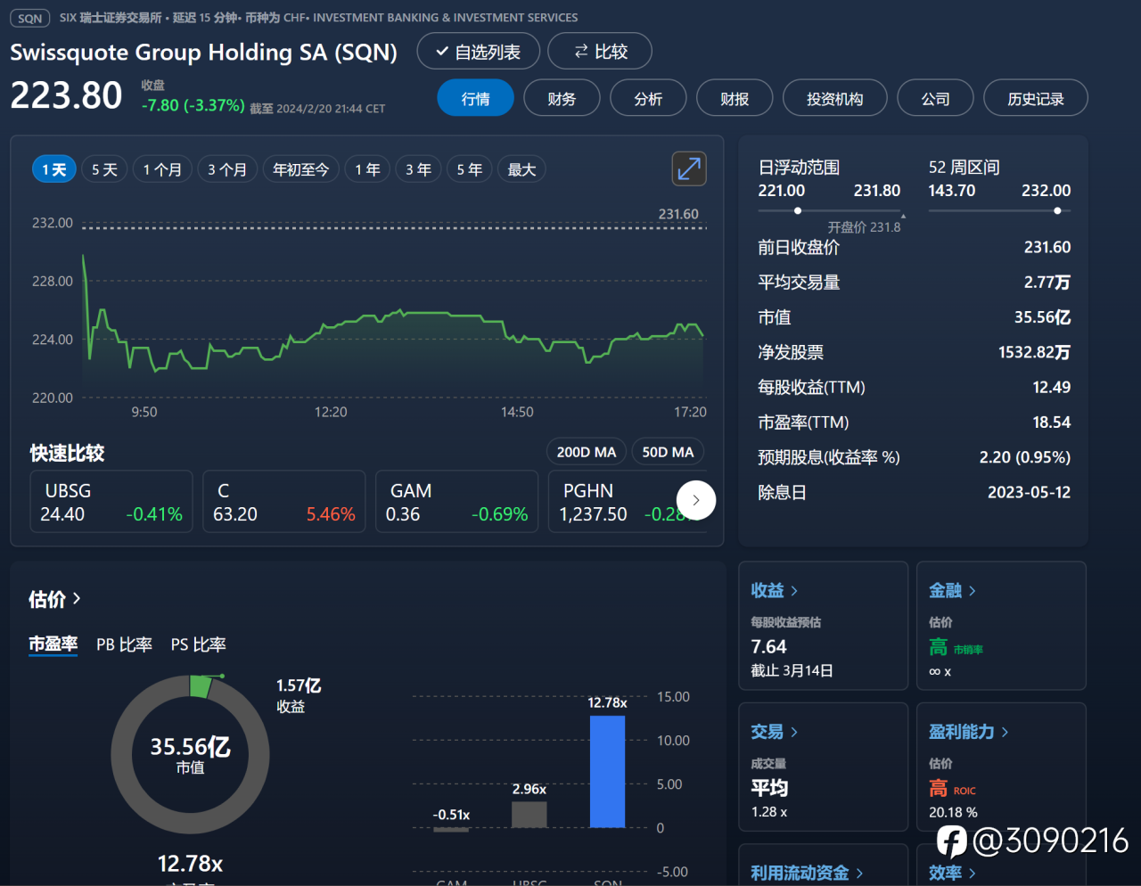Viewport: 1141px width, 886px height.
Task: Click the 快速比较 heading
Action: (x=68, y=453)
